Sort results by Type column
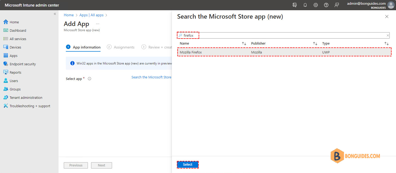This screenshot has width=396, height=173. (x=387, y=44)
